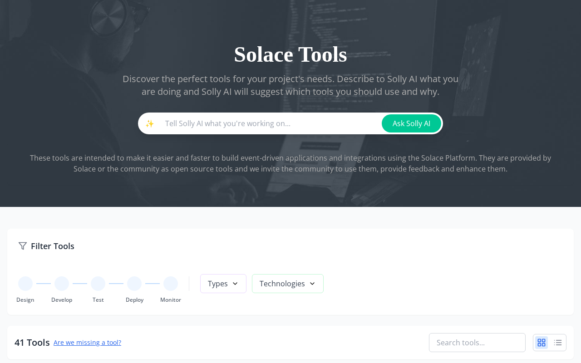This screenshot has height=363, width=581.
Task: Click the Solace Tools page heading
Action: click(290, 54)
